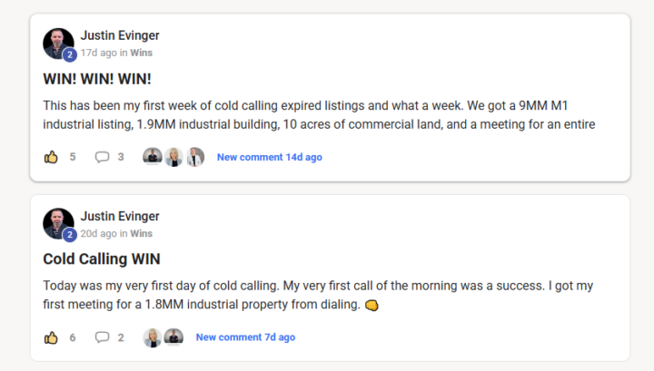
Task: Go to Wins category from 17d ago post
Action: pos(141,53)
